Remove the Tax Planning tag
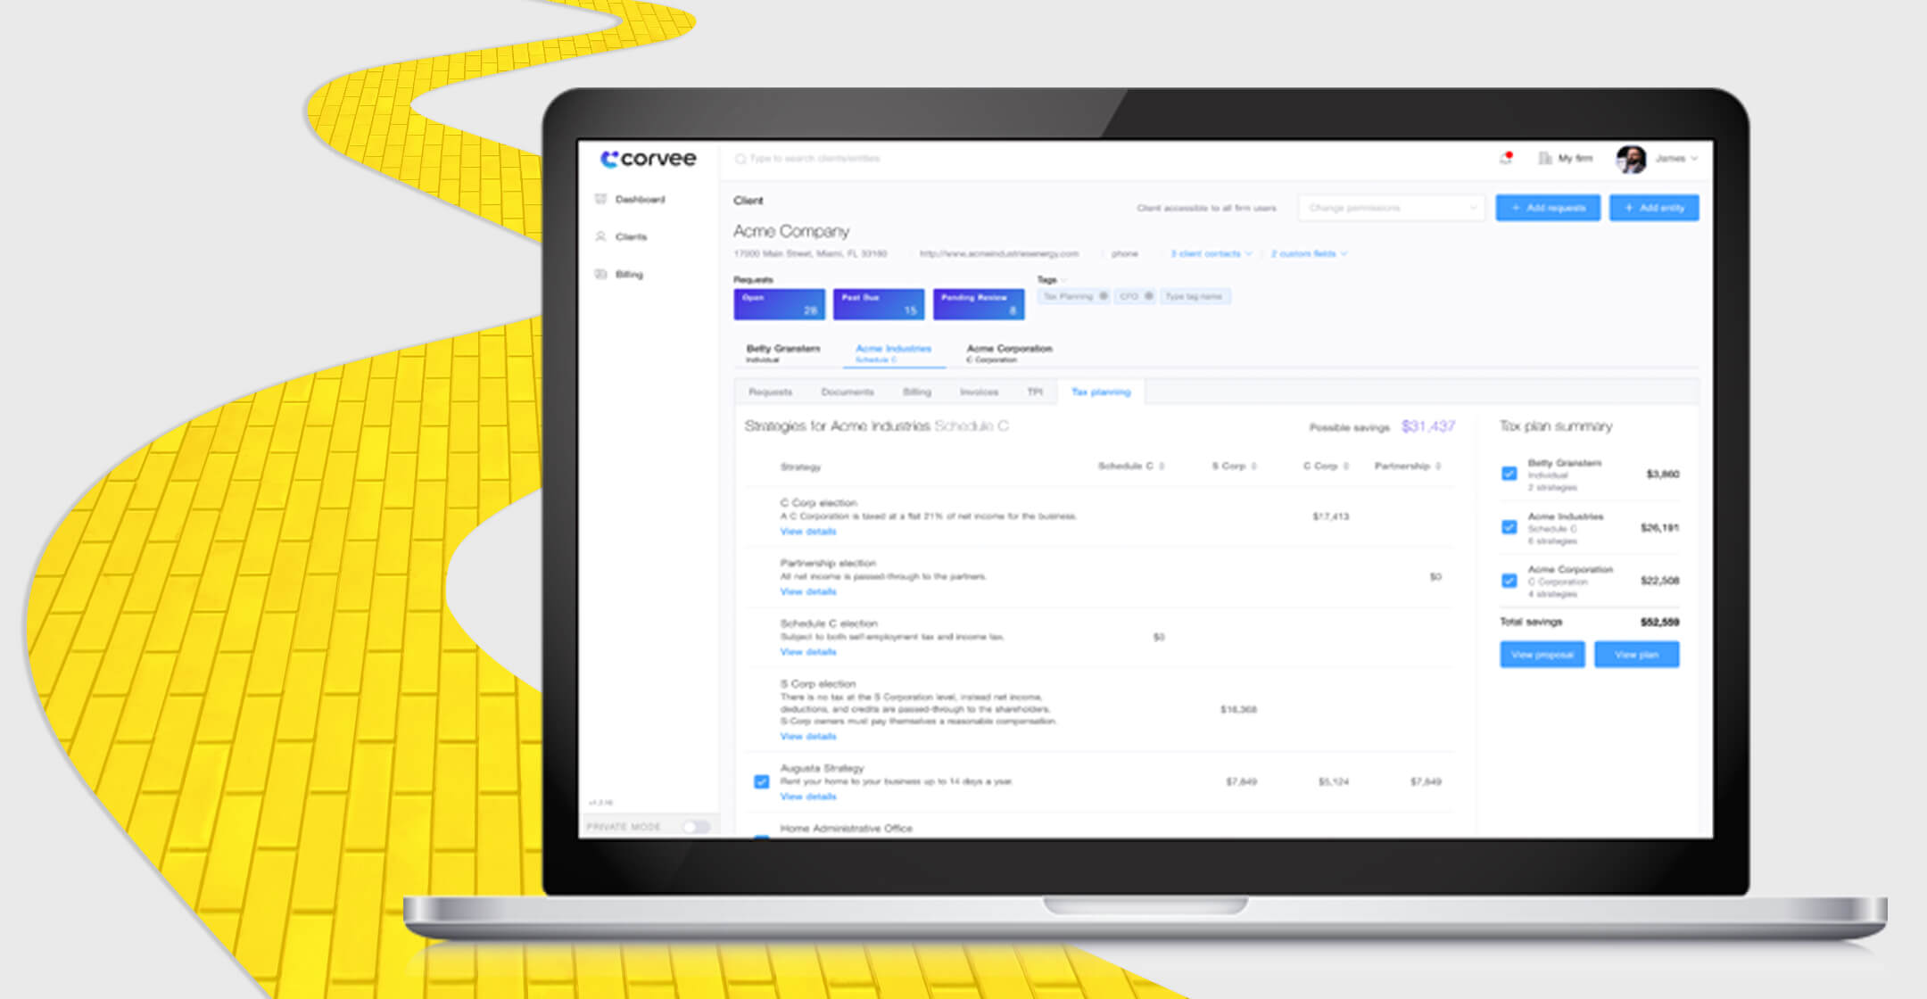 click(x=1104, y=296)
